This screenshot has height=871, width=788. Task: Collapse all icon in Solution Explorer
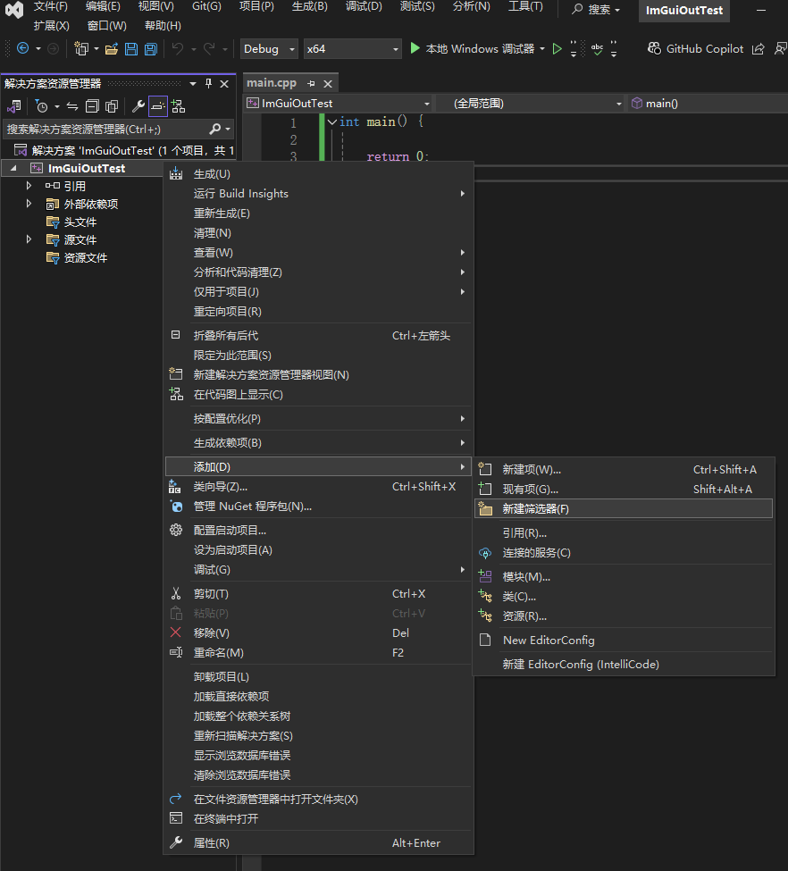tap(92, 106)
